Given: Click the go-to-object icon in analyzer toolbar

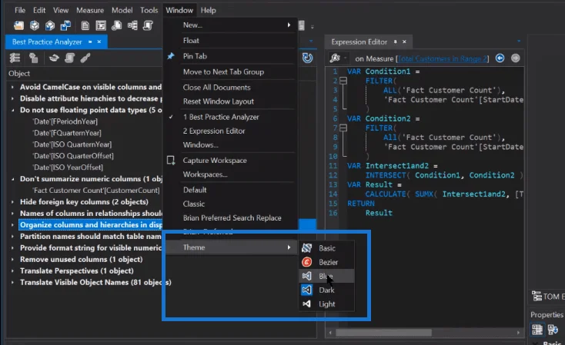Looking at the screenshot, I should coord(34,58).
